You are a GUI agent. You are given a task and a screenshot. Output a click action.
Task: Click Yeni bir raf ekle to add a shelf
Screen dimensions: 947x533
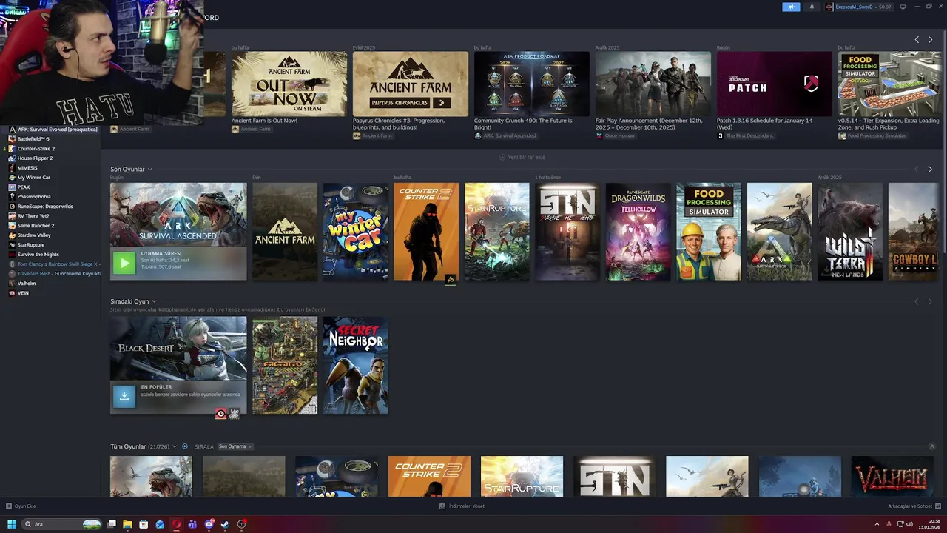(x=522, y=157)
